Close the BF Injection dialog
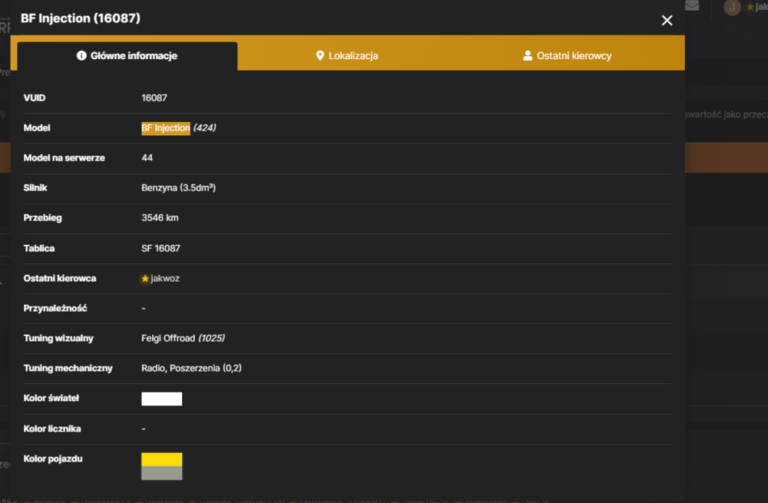Screen dimensions: 768x503 point(667,20)
